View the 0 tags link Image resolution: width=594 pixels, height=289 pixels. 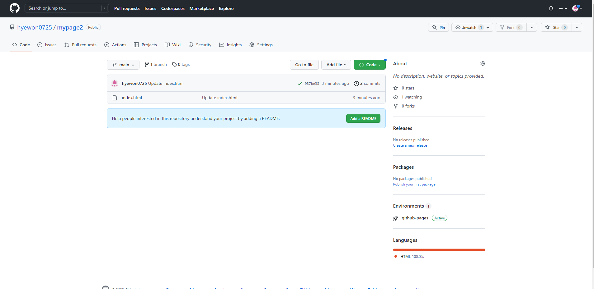point(181,64)
